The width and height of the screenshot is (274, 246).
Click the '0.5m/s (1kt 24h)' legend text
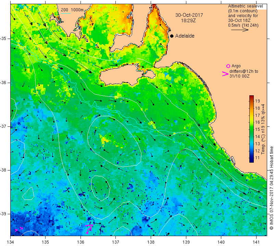coord(243,25)
